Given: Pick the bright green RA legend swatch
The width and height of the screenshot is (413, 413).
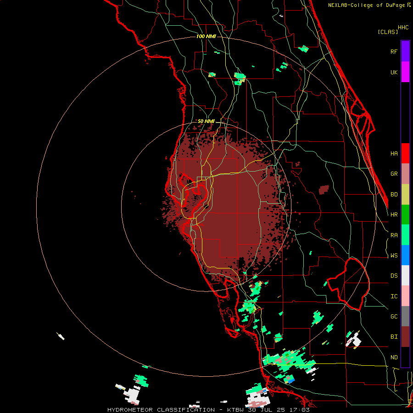Looking at the screenshot, I should point(405,235).
